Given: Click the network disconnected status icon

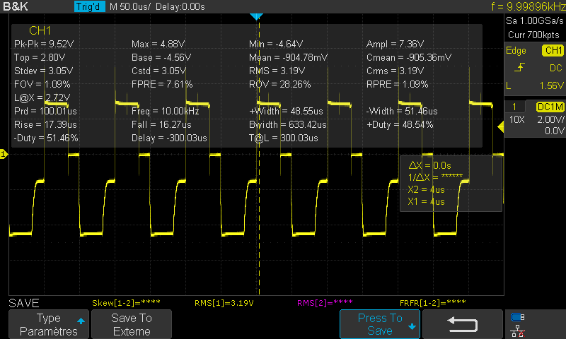Looking at the screenshot, I should 518,331.
